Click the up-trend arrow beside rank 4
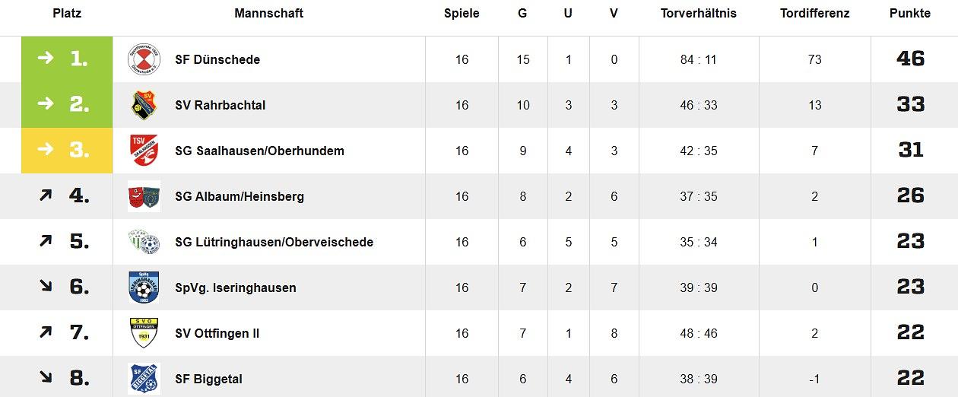The width and height of the screenshot is (958, 397). tap(46, 196)
